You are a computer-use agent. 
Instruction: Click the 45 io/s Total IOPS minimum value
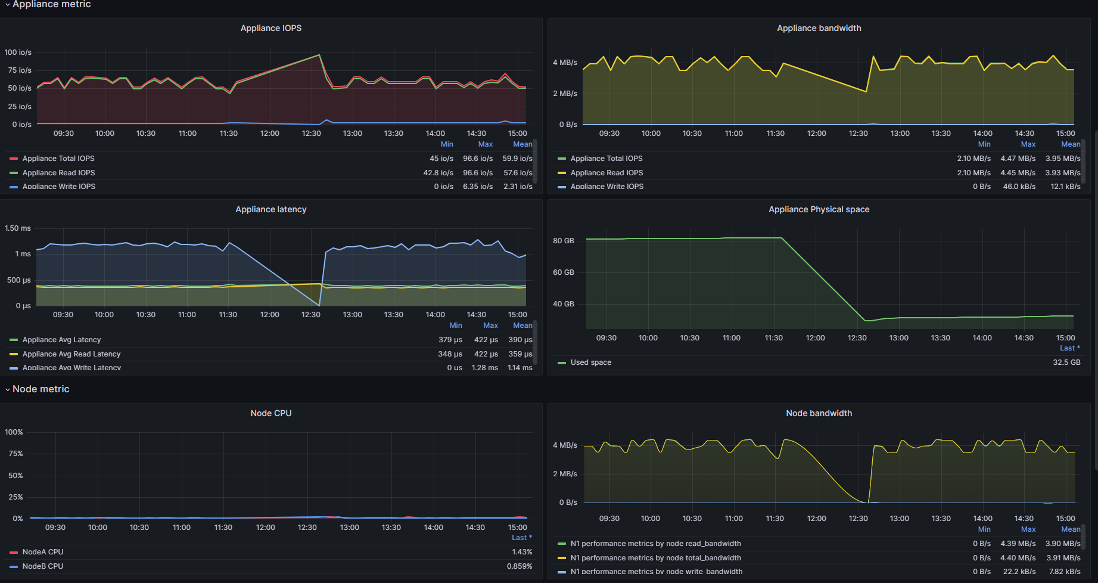pos(441,159)
